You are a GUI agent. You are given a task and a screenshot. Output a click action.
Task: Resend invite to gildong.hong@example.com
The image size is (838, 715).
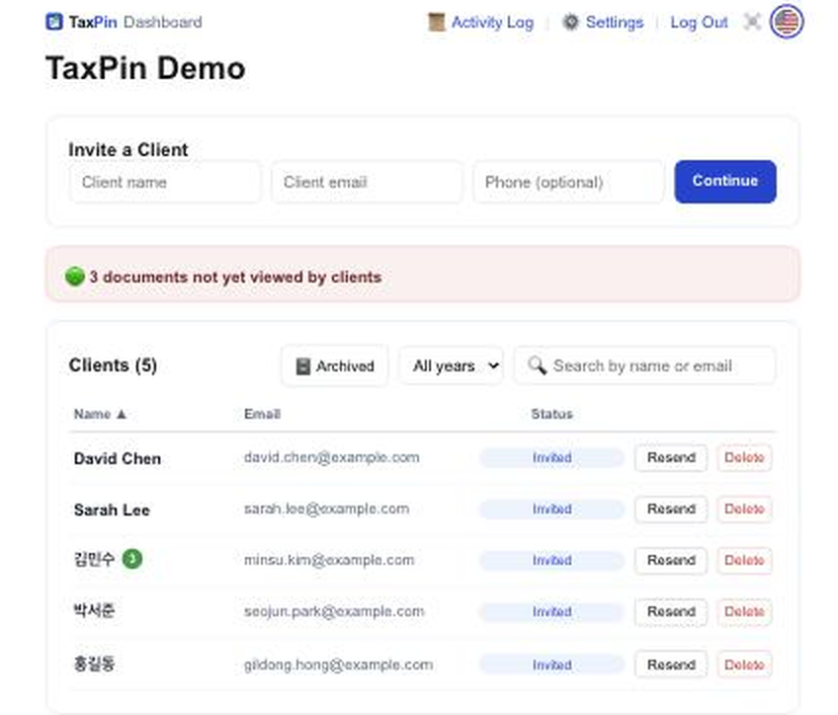click(671, 665)
